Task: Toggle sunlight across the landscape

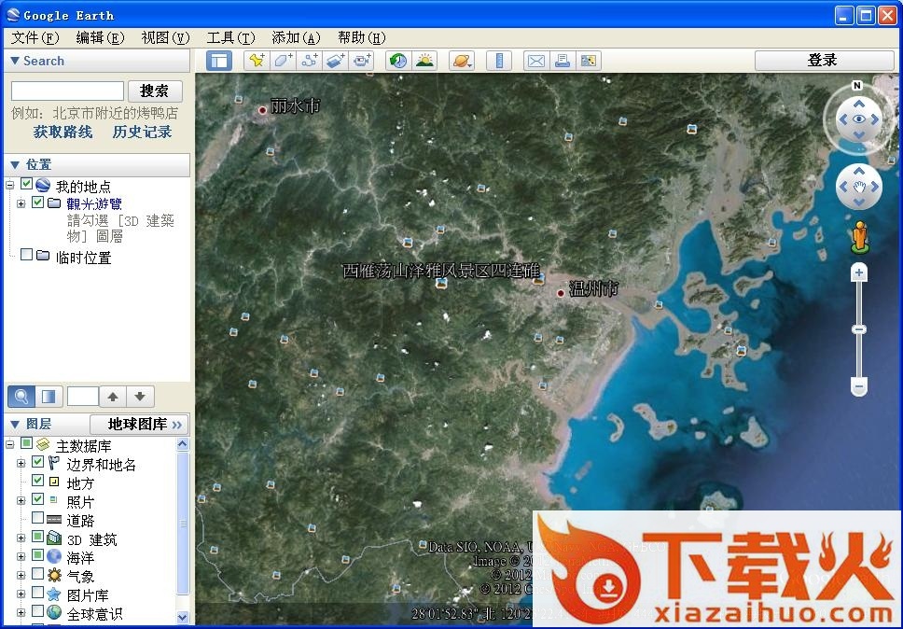Action: tap(424, 61)
